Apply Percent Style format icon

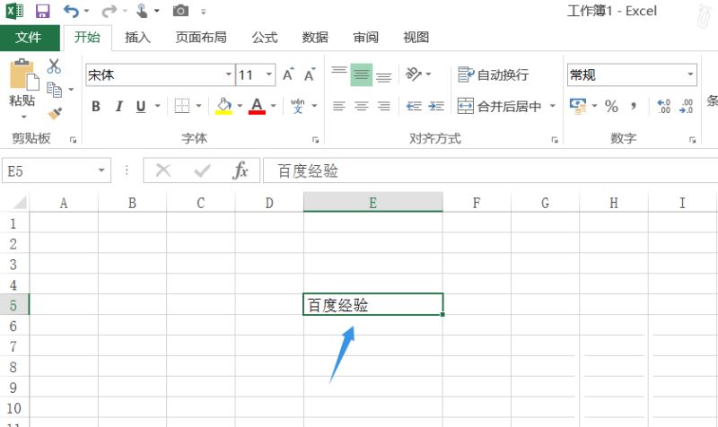[611, 106]
